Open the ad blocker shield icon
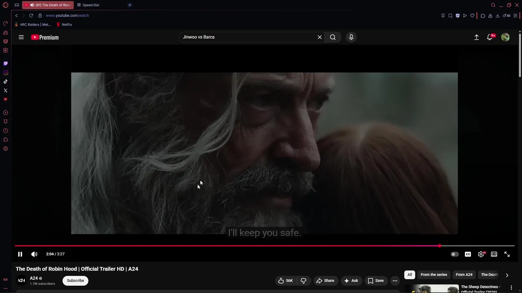Screen dimensions: 522x293 pyautogui.click(x=458, y=15)
